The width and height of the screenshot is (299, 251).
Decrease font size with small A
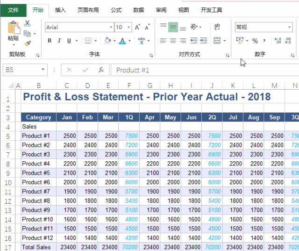click(148, 27)
